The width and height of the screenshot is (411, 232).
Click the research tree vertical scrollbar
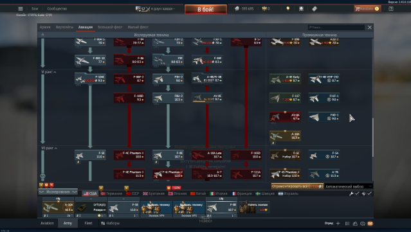click(372, 138)
